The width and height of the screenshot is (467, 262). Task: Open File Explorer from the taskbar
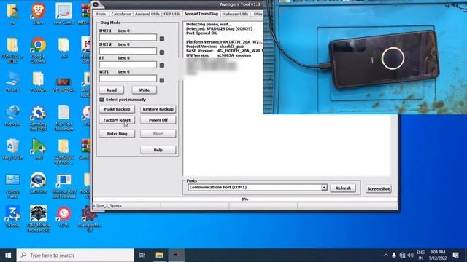159,255
